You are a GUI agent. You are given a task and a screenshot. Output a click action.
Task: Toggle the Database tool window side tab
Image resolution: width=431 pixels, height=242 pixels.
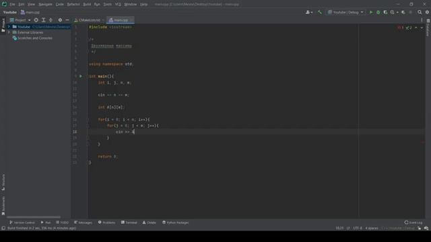click(428, 28)
